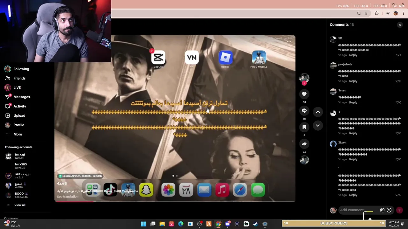
Task: Reply to pukjwhxdr's comment
Action: (353, 81)
